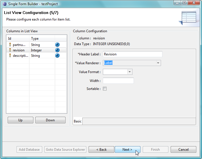Click into the Width input field
The image size is (202, 159).
pos(118,81)
